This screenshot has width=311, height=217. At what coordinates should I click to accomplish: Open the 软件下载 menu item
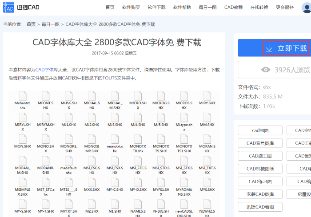click(x=156, y=8)
